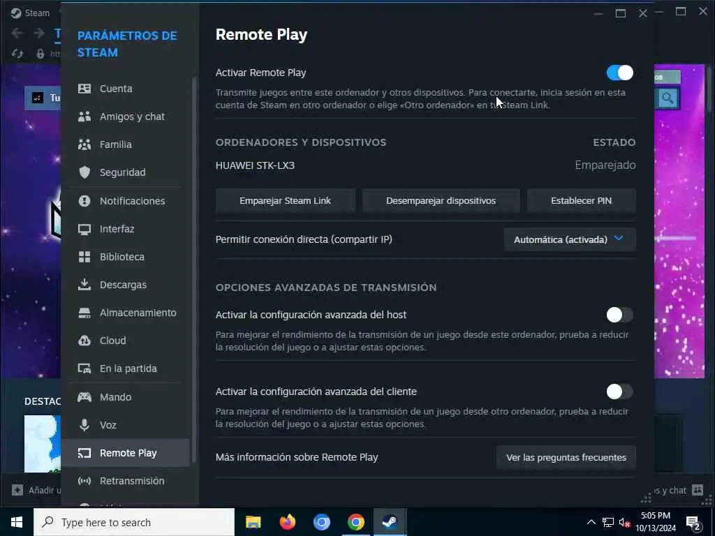Viewport: 715px width, 536px height.
Task: Click Desemparejar dispositivos button
Action: point(441,200)
